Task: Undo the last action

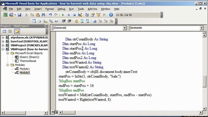Action: pos(50,15)
